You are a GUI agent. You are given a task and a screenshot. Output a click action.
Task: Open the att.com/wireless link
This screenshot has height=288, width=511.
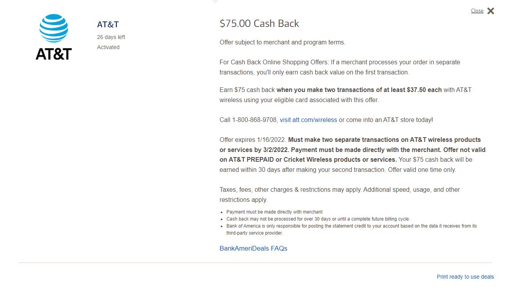pos(308,120)
